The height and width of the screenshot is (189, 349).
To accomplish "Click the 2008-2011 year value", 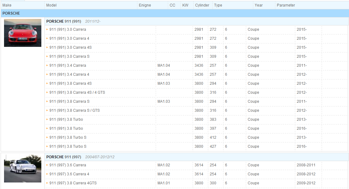I will pyautogui.click(x=306, y=165).
